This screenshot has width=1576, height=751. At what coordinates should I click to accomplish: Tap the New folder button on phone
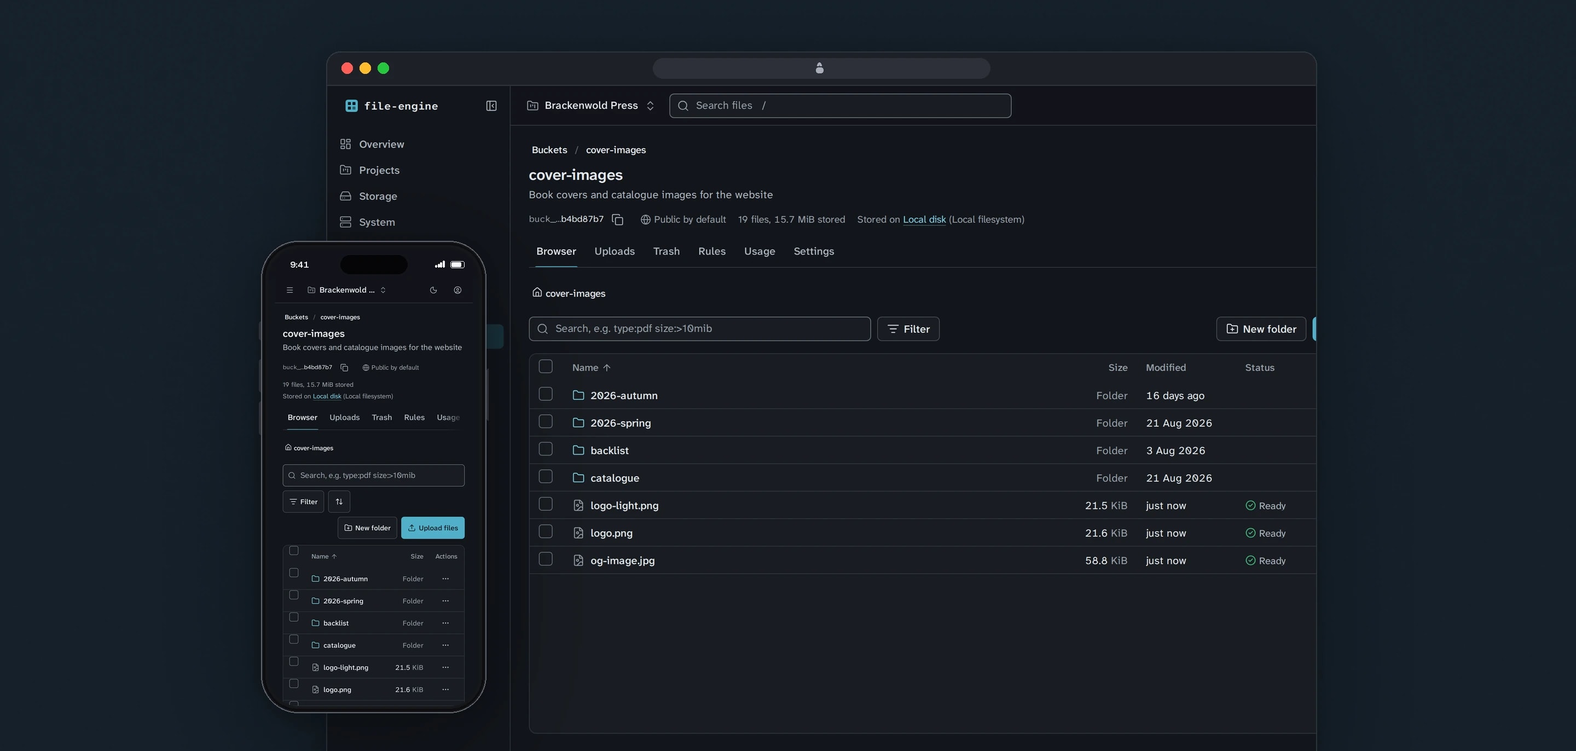[367, 528]
